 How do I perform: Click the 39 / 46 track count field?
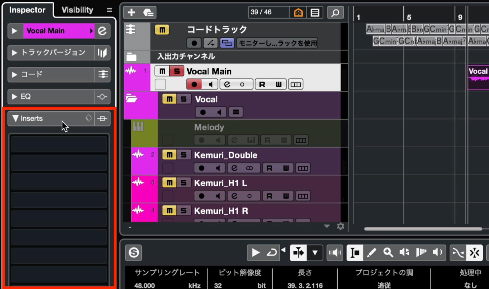coord(268,12)
